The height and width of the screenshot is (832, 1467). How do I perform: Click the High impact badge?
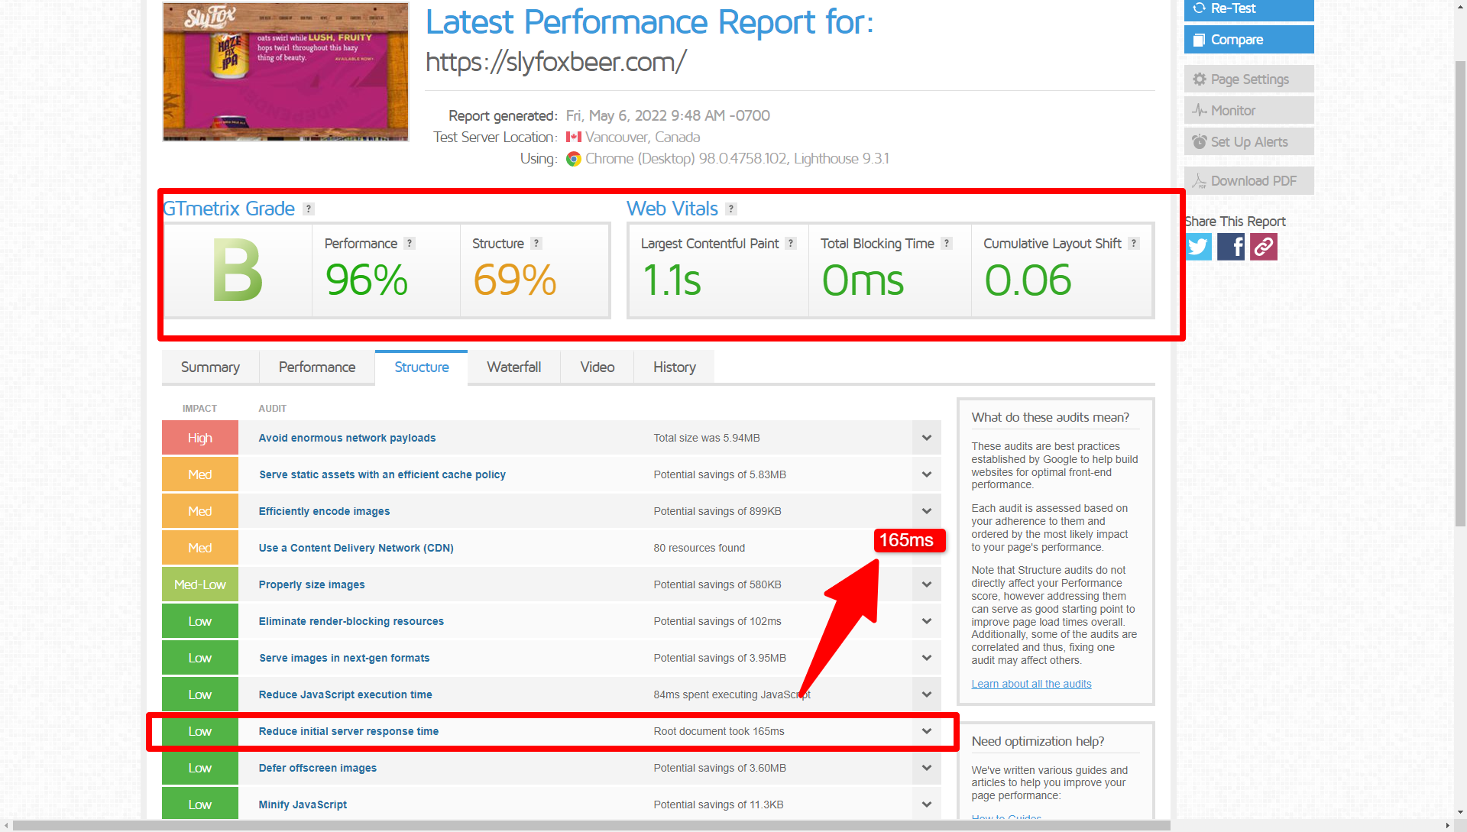(x=199, y=438)
